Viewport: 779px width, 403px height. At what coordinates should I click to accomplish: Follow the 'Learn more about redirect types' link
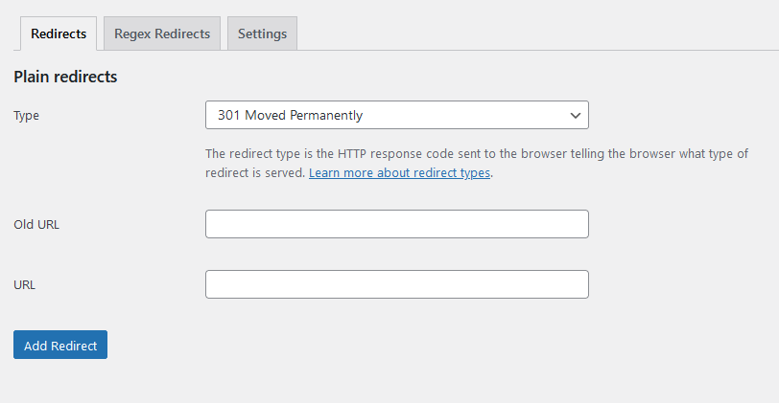click(x=399, y=173)
